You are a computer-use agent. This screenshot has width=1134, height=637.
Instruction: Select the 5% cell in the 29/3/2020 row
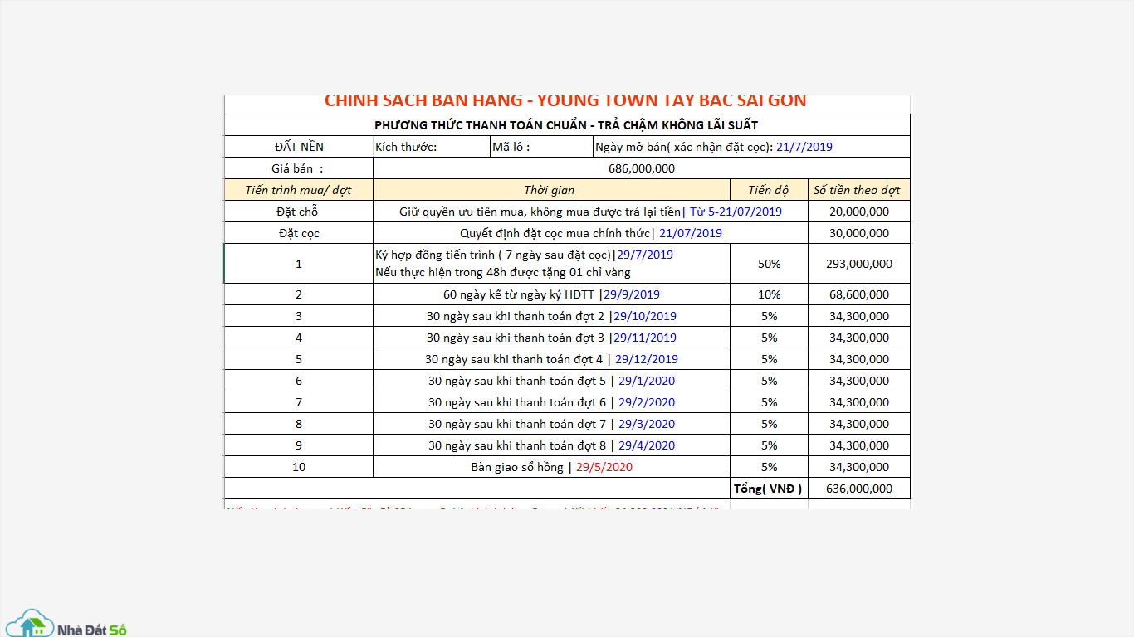(x=770, y=424)
